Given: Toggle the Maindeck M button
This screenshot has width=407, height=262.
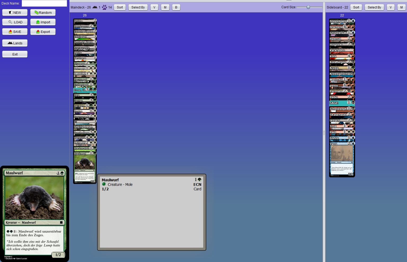Looking at the screenshot, I should (x=165, y=7).
